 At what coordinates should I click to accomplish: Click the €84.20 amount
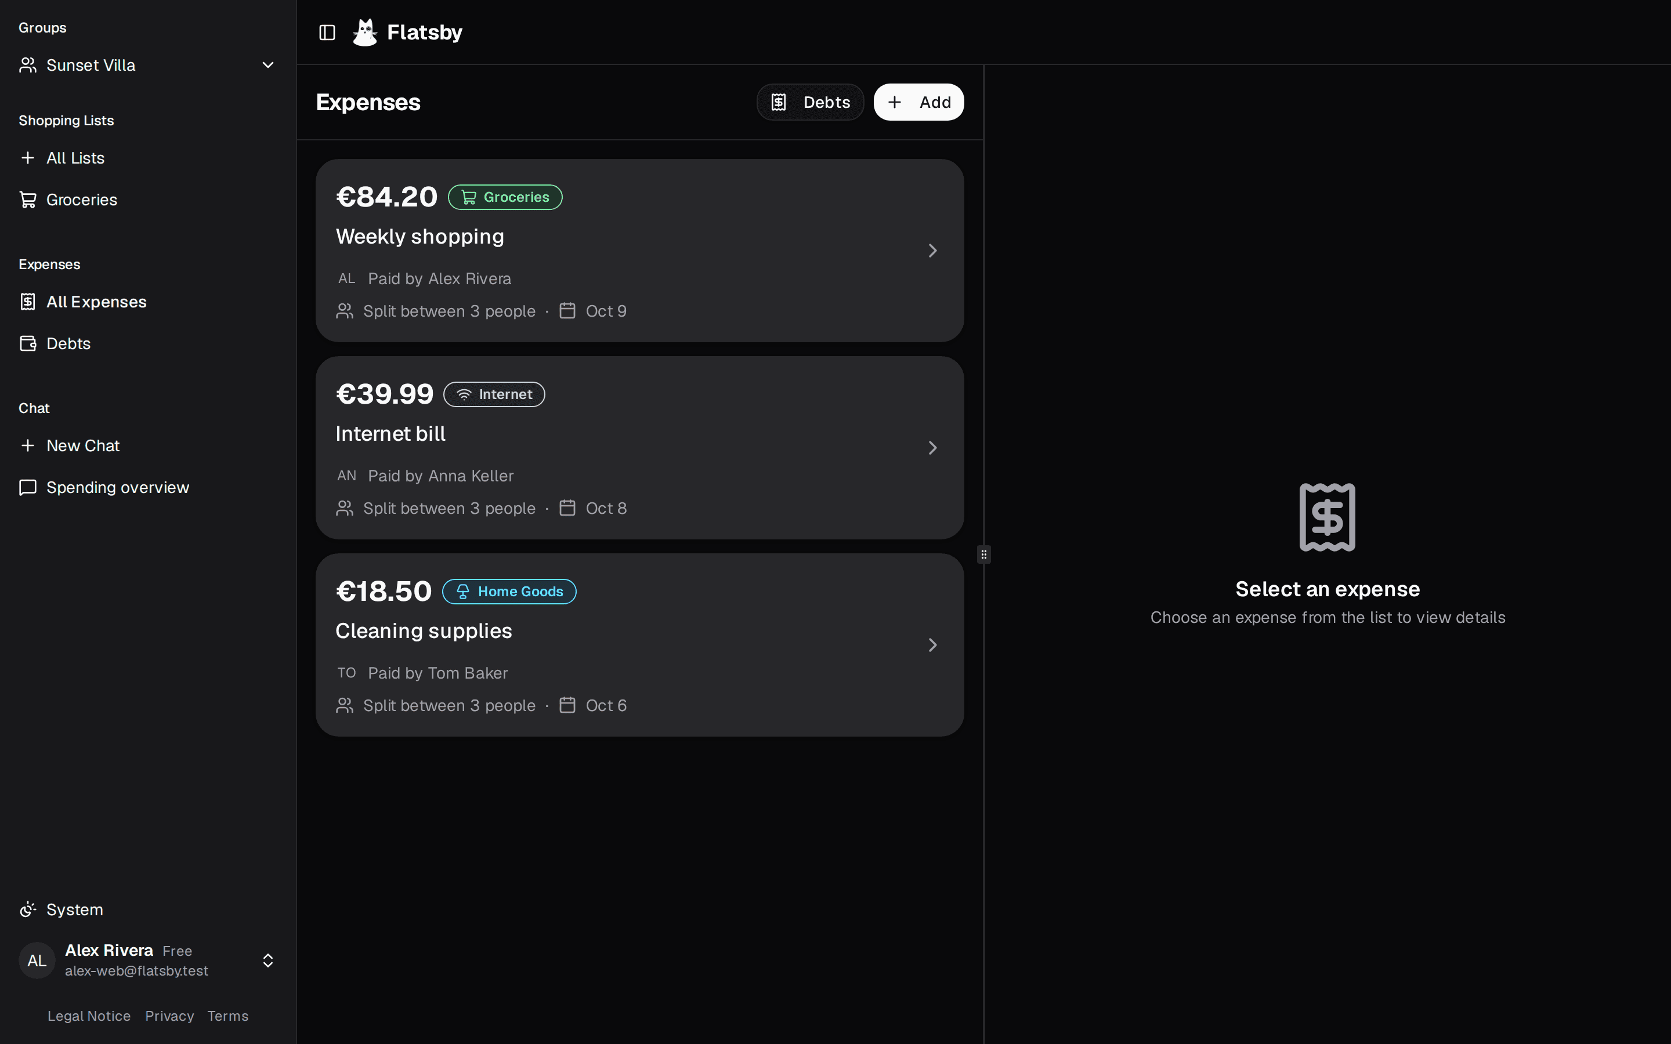click(x=386, y=197)
